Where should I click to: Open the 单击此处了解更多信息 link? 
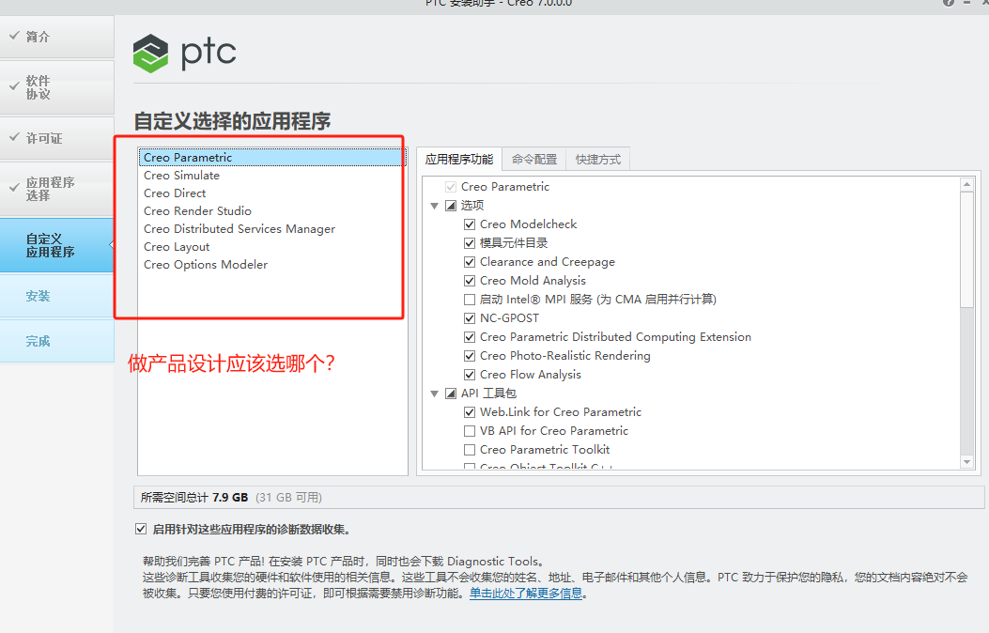(x=526, y=593)
